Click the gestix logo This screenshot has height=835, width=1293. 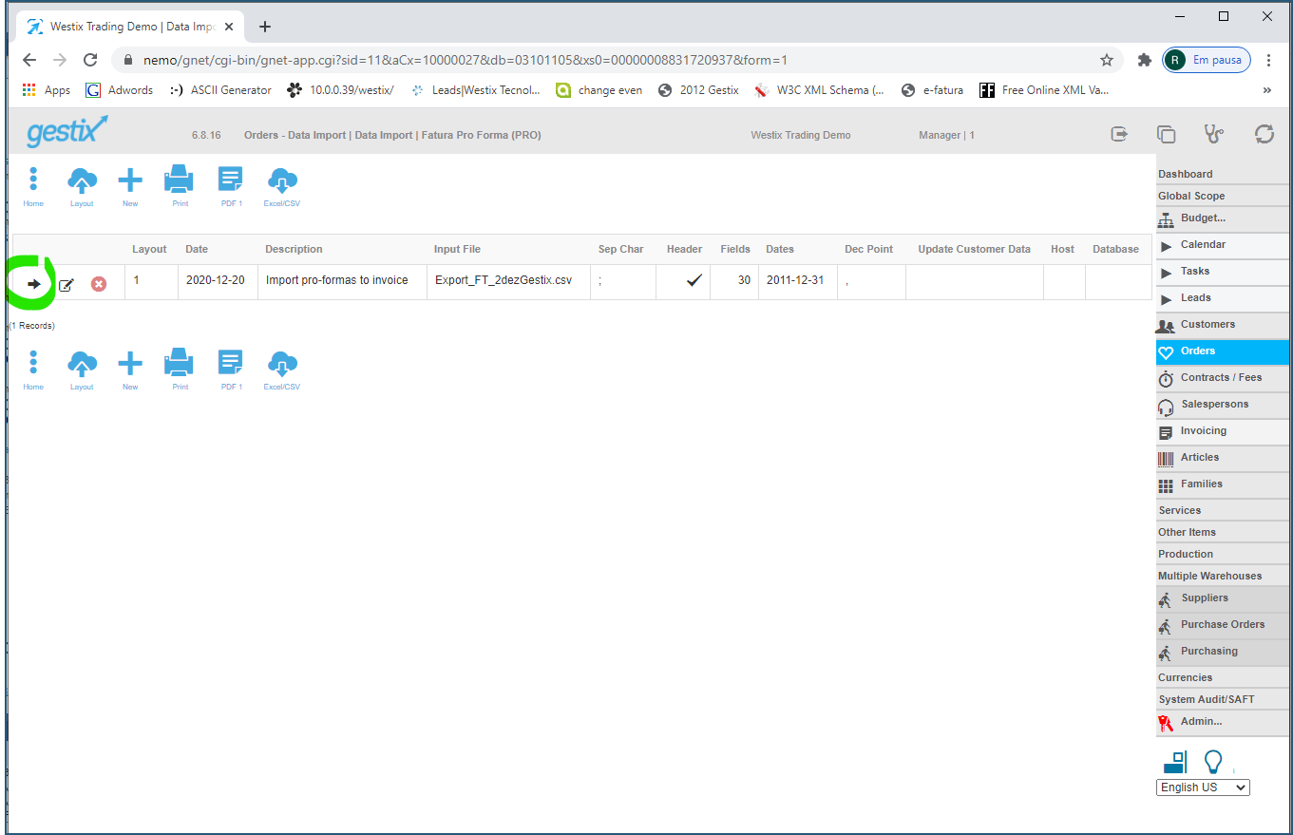67,131
